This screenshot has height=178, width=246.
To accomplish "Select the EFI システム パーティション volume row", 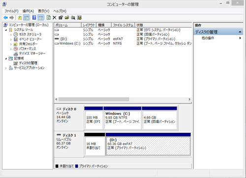I will pos(123,30).
